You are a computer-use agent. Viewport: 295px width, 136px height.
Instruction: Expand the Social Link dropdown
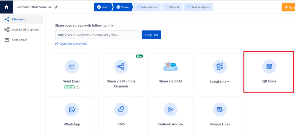[220, 82]
